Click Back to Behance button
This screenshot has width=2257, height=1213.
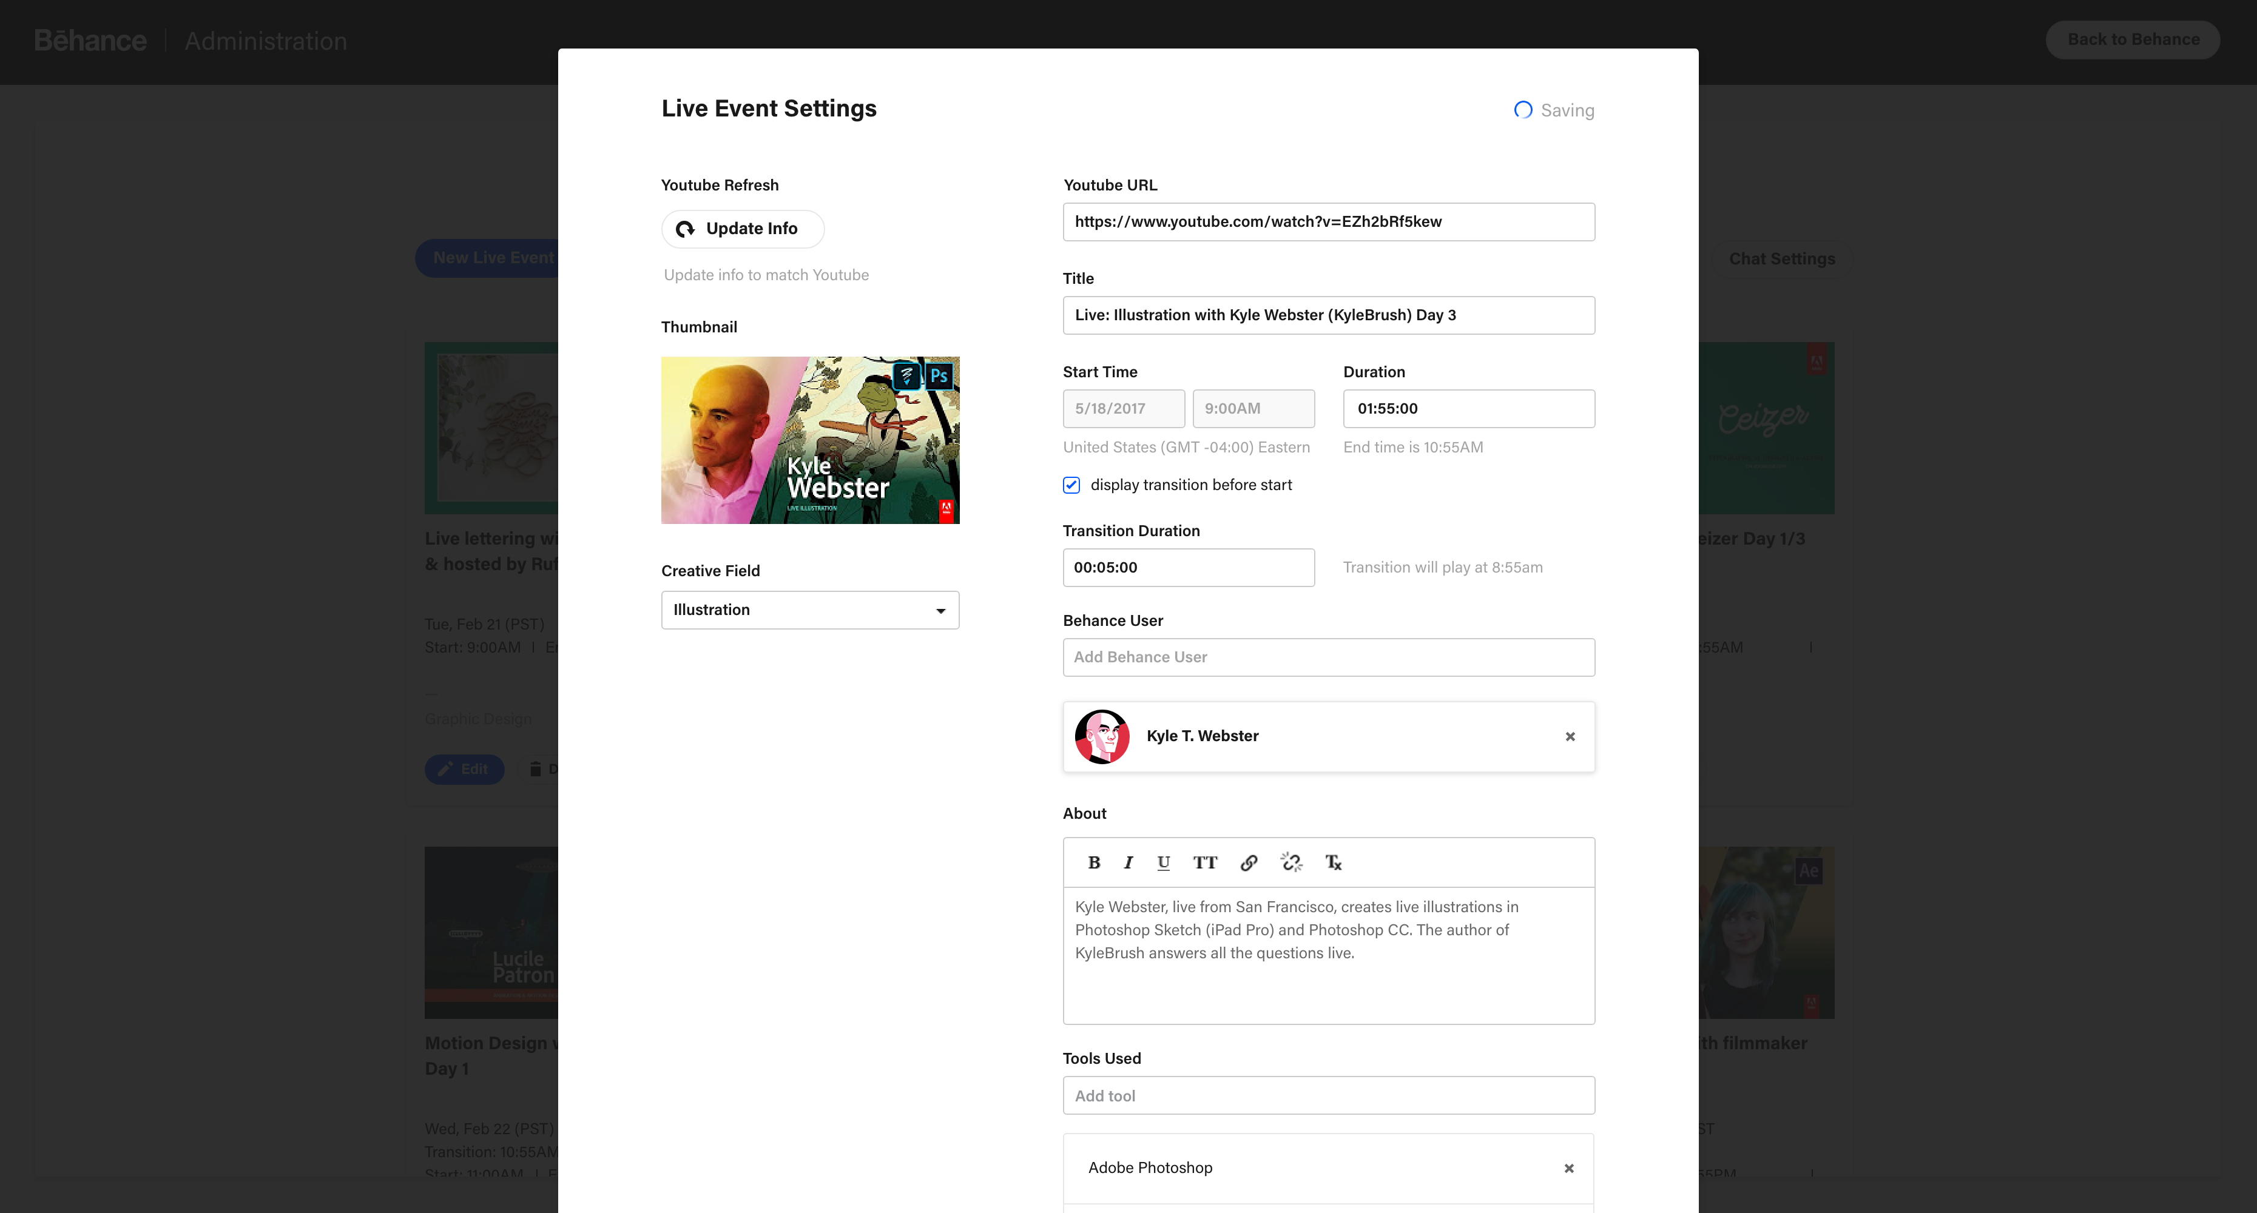(2133, 39)
